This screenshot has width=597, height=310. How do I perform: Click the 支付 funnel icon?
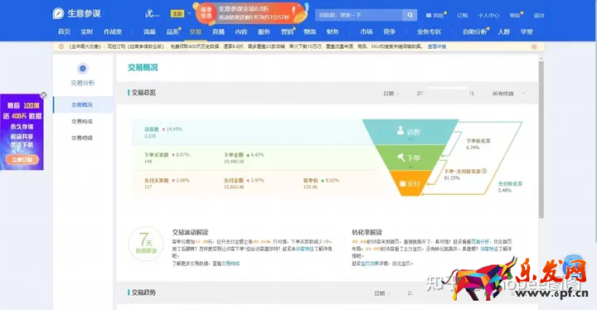click(x=402, y=183)
